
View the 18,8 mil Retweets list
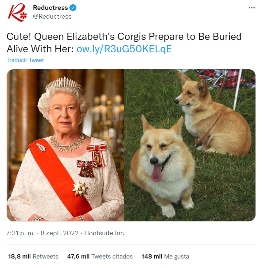tap(33, 257)
